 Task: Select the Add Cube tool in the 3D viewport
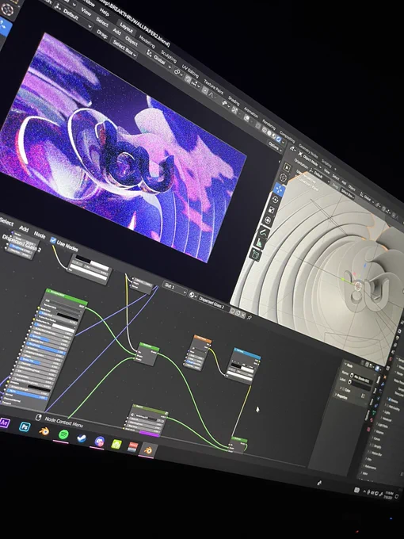[256, 254]
